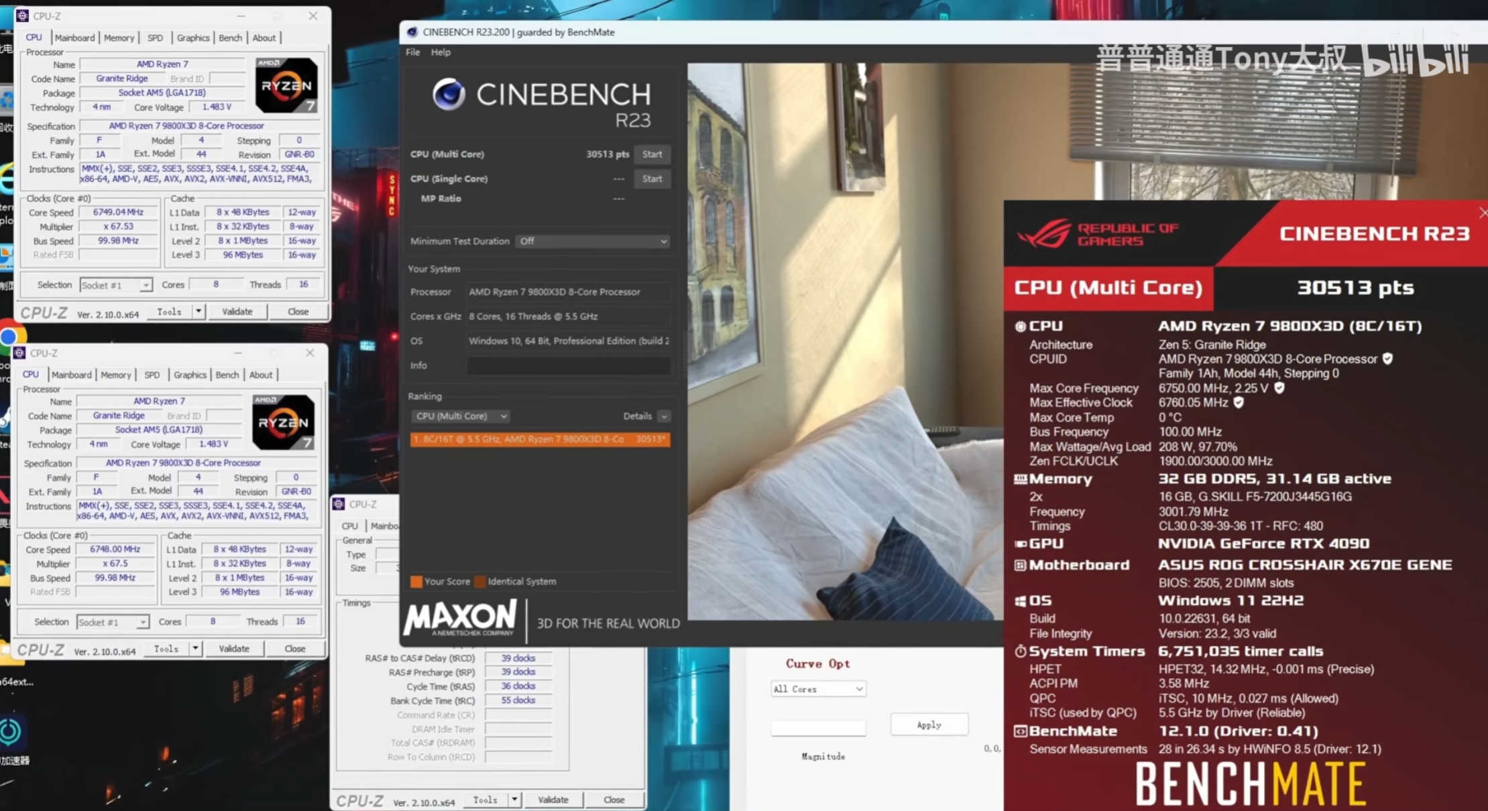Expand Tools dropdown arrow in lower-left CPU-Z window
The image size is (1488, 811).
pyautogui.click(x=194, y=649)
